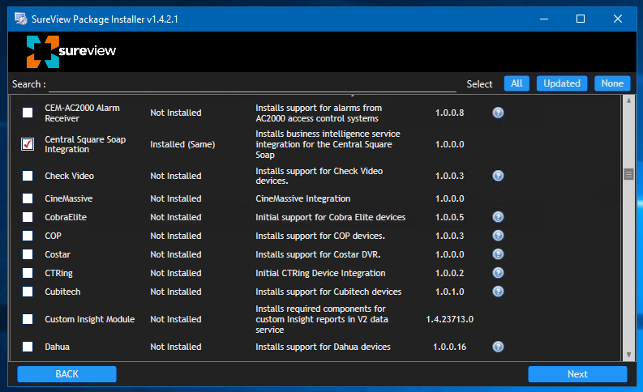The width and height of the screenshot is (643, 392).
Task: Click the package list scrollbar thumb
Action: (x=628, y=174)
